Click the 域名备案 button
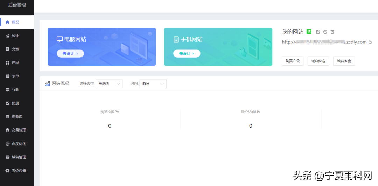This screenshot has height=186, width=378. pyautogui.click(x=344, y=61)
